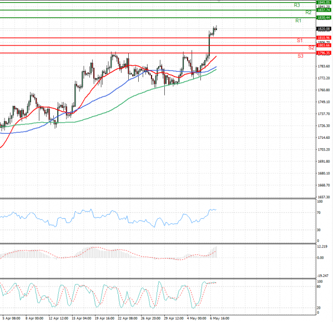The width and height of the screenshot is (333, 322).
Task: Select the 1830.44 green price tag
Action: (x=324, y=18)
